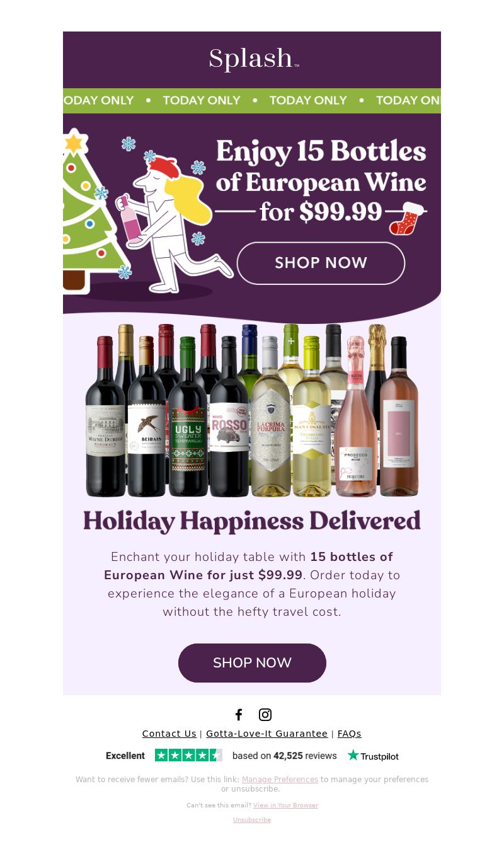Open the FAQs link
Screen dimensions: 504x854
350,734
